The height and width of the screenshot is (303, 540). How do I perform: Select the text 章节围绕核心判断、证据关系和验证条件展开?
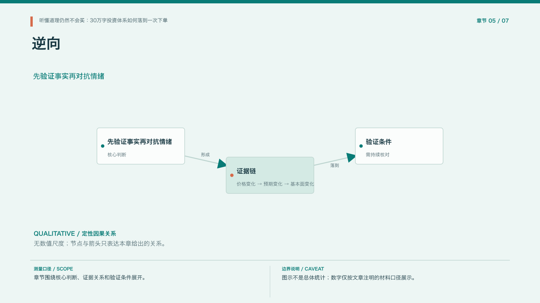[90, 278]
